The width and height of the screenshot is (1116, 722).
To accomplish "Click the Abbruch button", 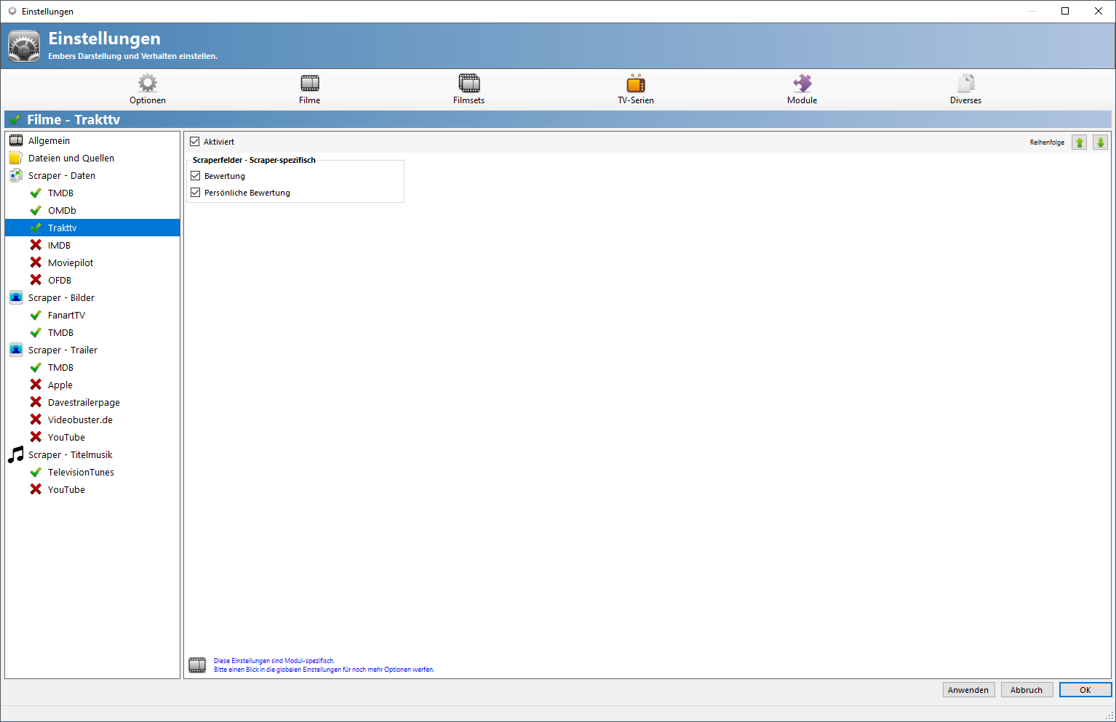I will pyautogui.click(x=1027, y=690).
